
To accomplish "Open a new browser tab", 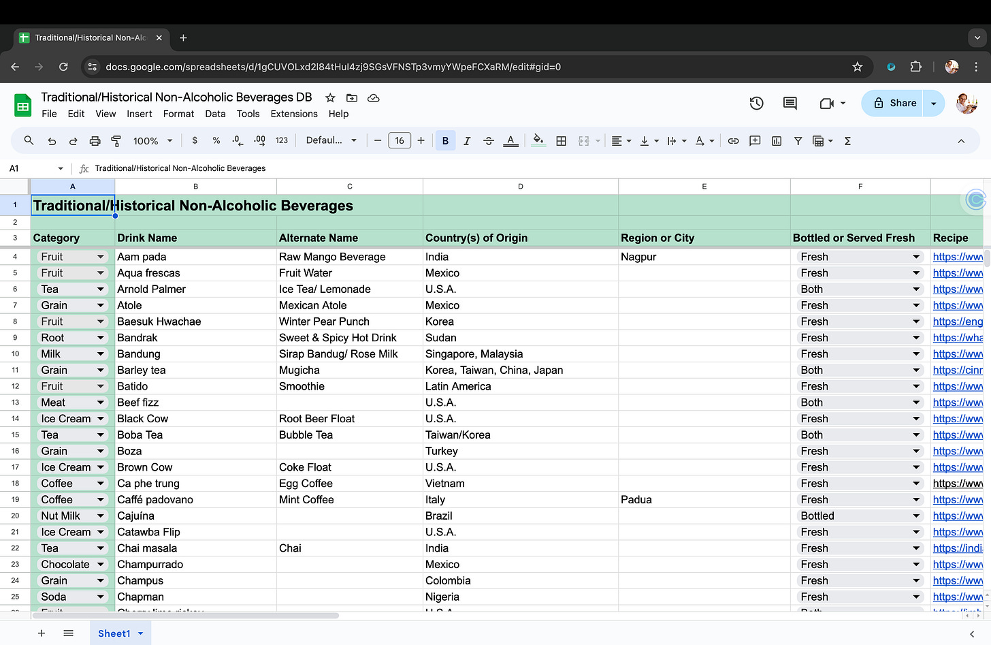I will click(x=183, y=38).
